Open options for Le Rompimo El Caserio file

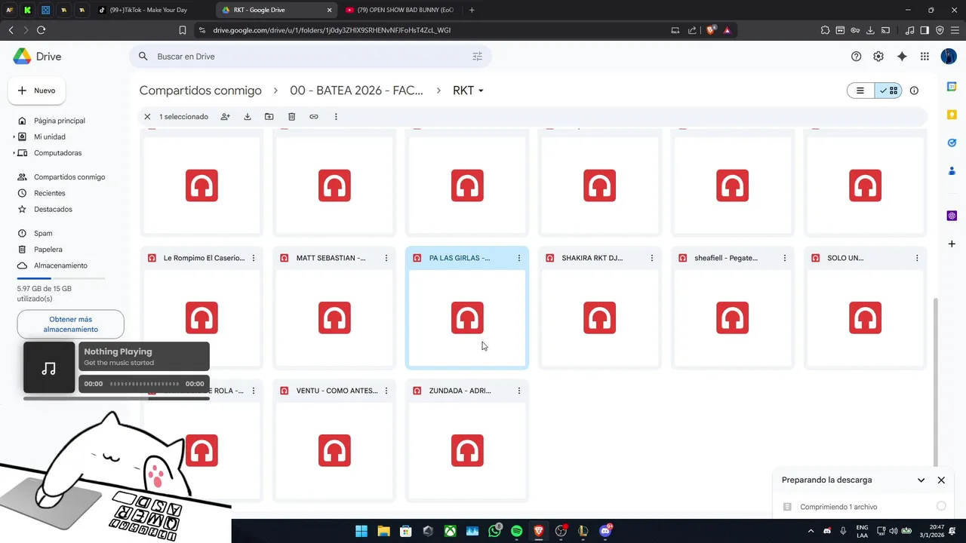pyautogui.click(x=254, y=258)
